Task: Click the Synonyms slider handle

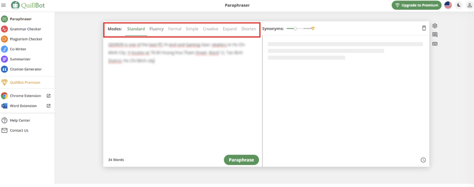Action: [295, 28]
